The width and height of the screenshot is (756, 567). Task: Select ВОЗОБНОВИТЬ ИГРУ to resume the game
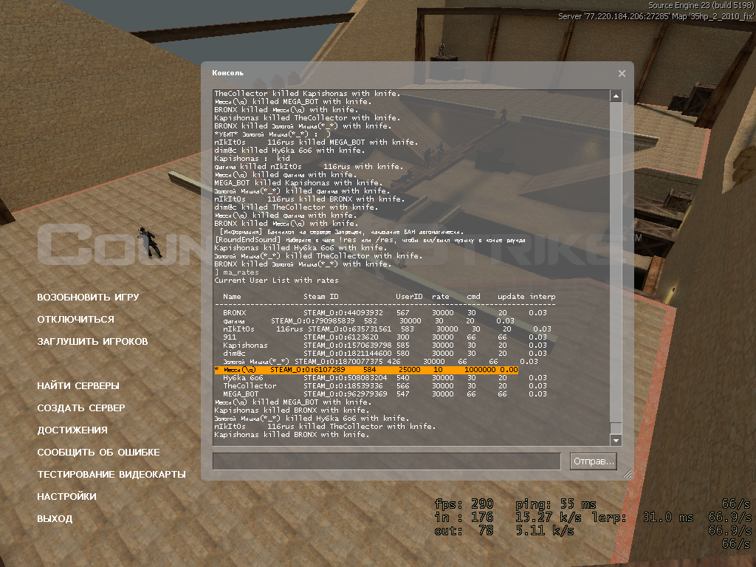89,297
